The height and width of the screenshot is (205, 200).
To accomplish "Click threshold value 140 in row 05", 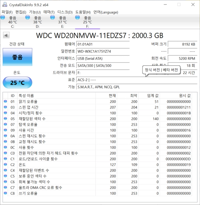I will 155,119.
